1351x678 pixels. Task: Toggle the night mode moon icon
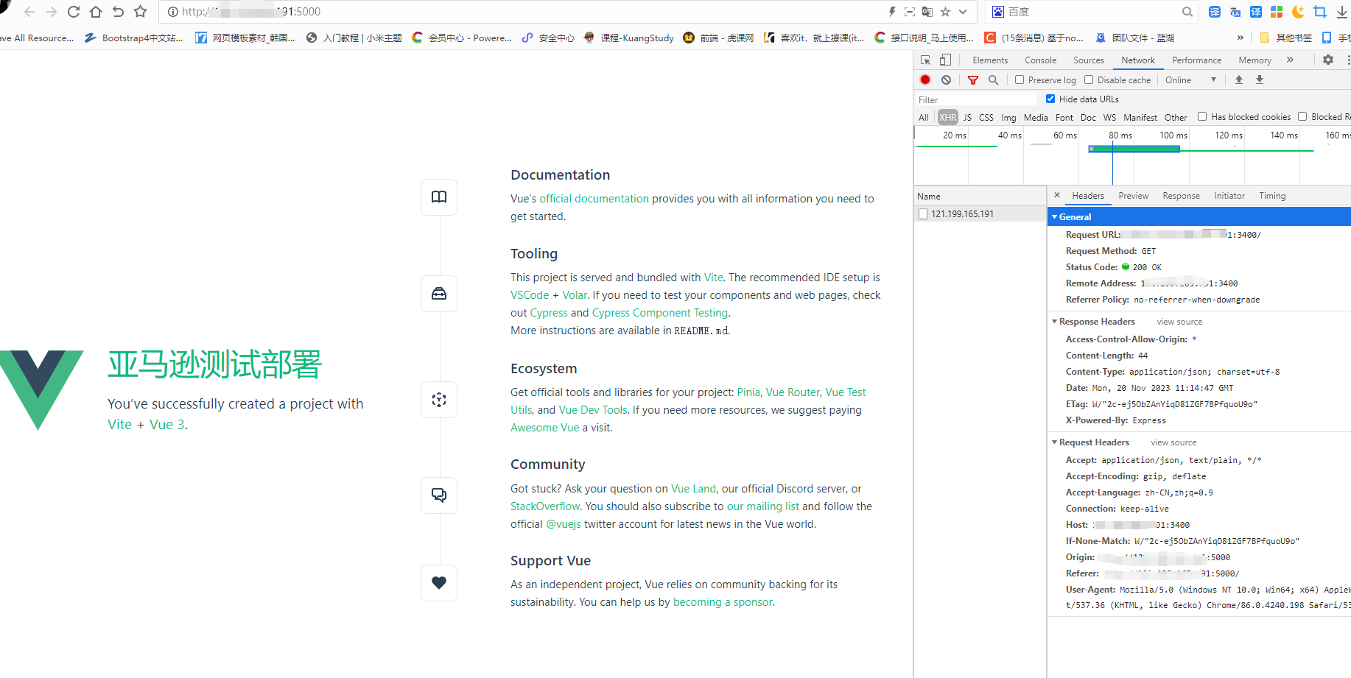1298,12
